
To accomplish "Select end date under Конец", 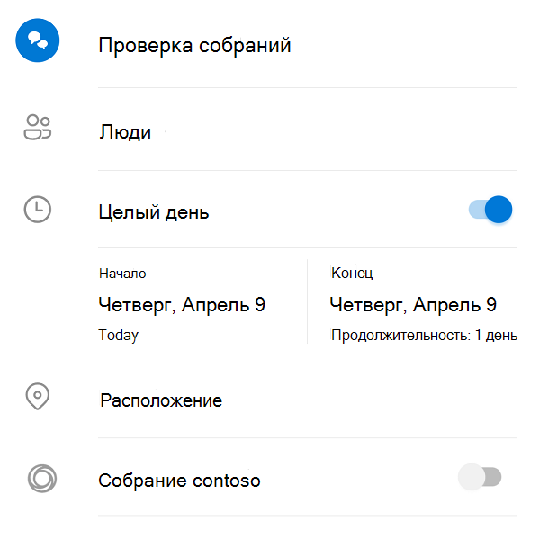I will pyautogui.click(x=413, y=304).
